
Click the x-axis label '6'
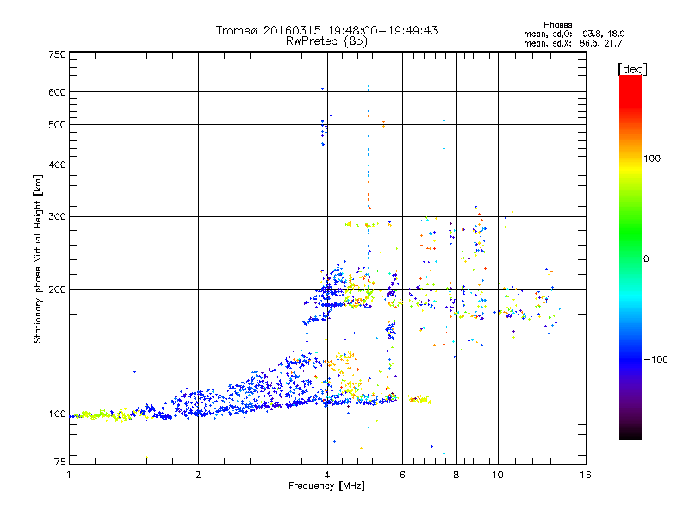coord(402,475)
